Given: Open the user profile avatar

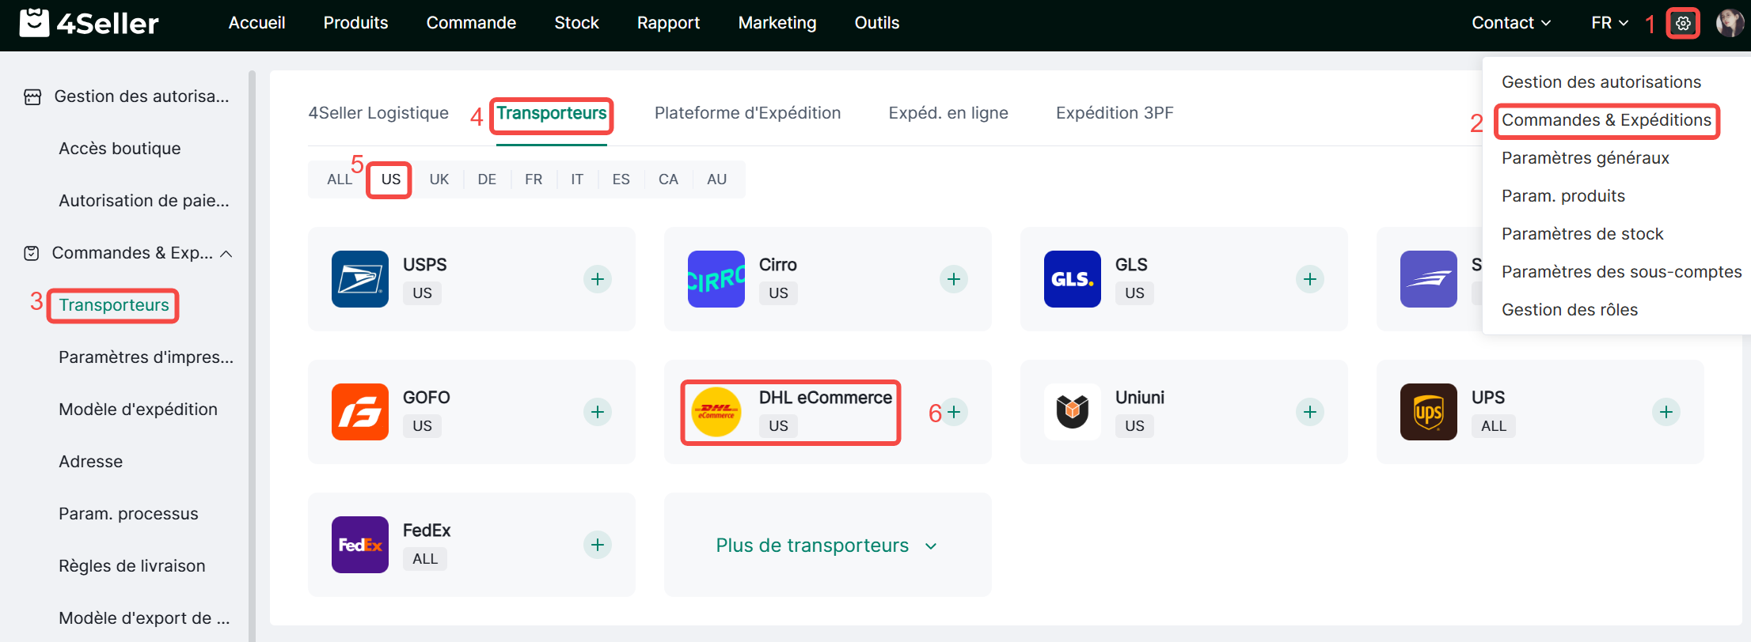Looking at the screenshot, I should (x=1729, y=24).
